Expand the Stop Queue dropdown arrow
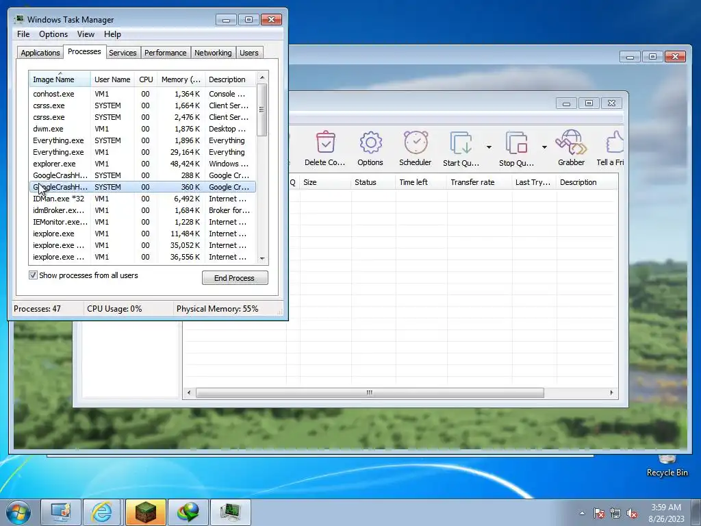This screenshot has width=701, height=526. click(544, 147)
